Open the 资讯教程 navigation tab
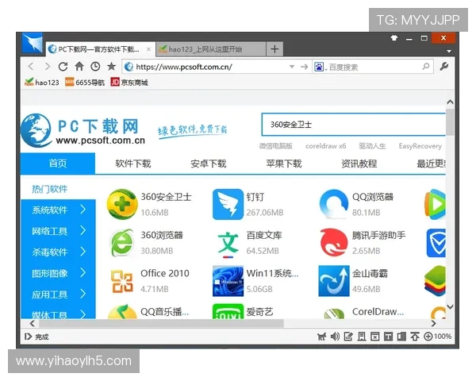The image size is (476, 381). pos(359,164)
